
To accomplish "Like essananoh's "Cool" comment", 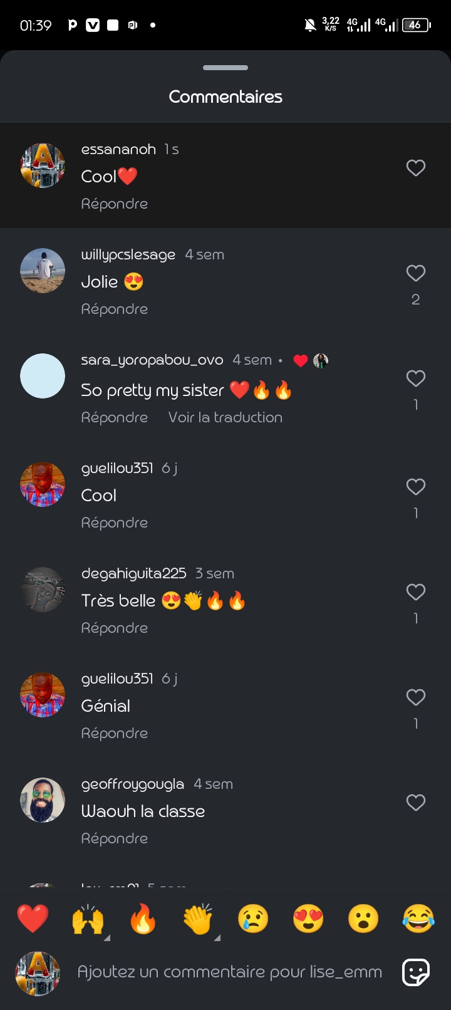I will [416, 168].
